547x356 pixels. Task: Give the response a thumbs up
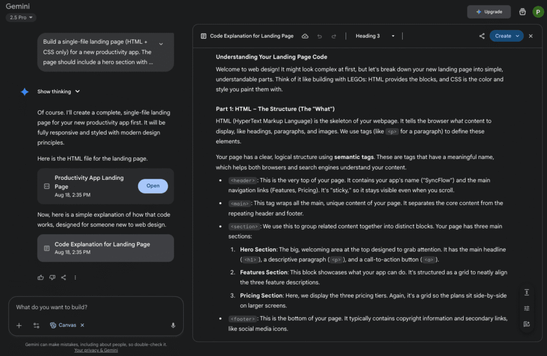[x=41, y=277]
